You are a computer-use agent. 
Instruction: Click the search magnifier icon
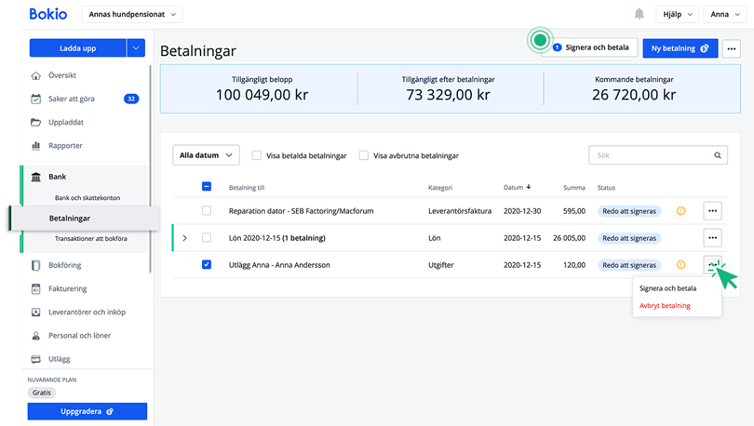(x=718, y=155)
